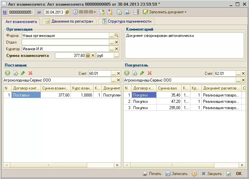Viewport: 249px width, 179px height.
Task: Open the Структура подчиненности tab
Action: 127,21
